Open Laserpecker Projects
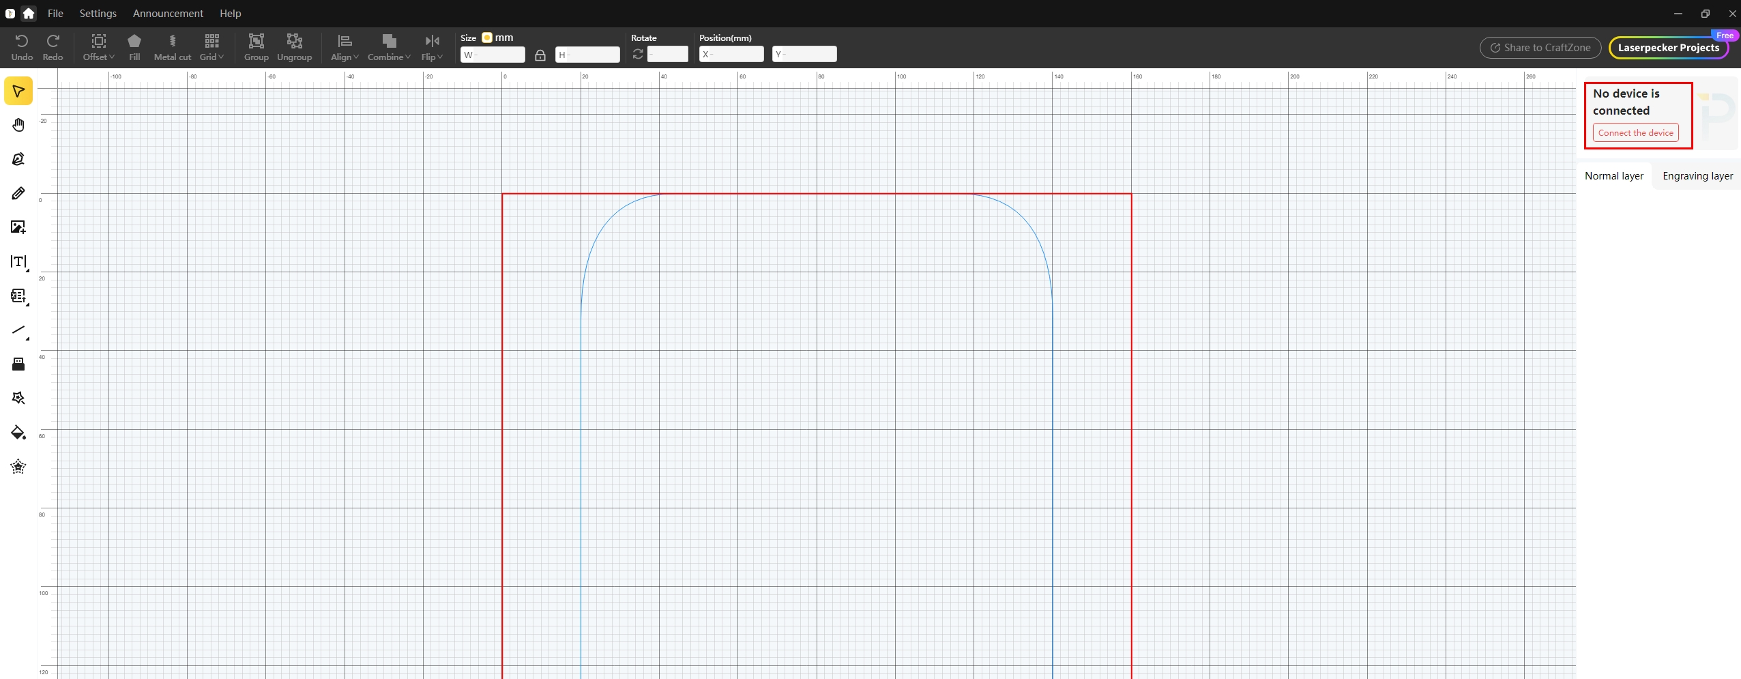Image resolution: width=1741 pixels, height=679 pixels. [1668, 48]
